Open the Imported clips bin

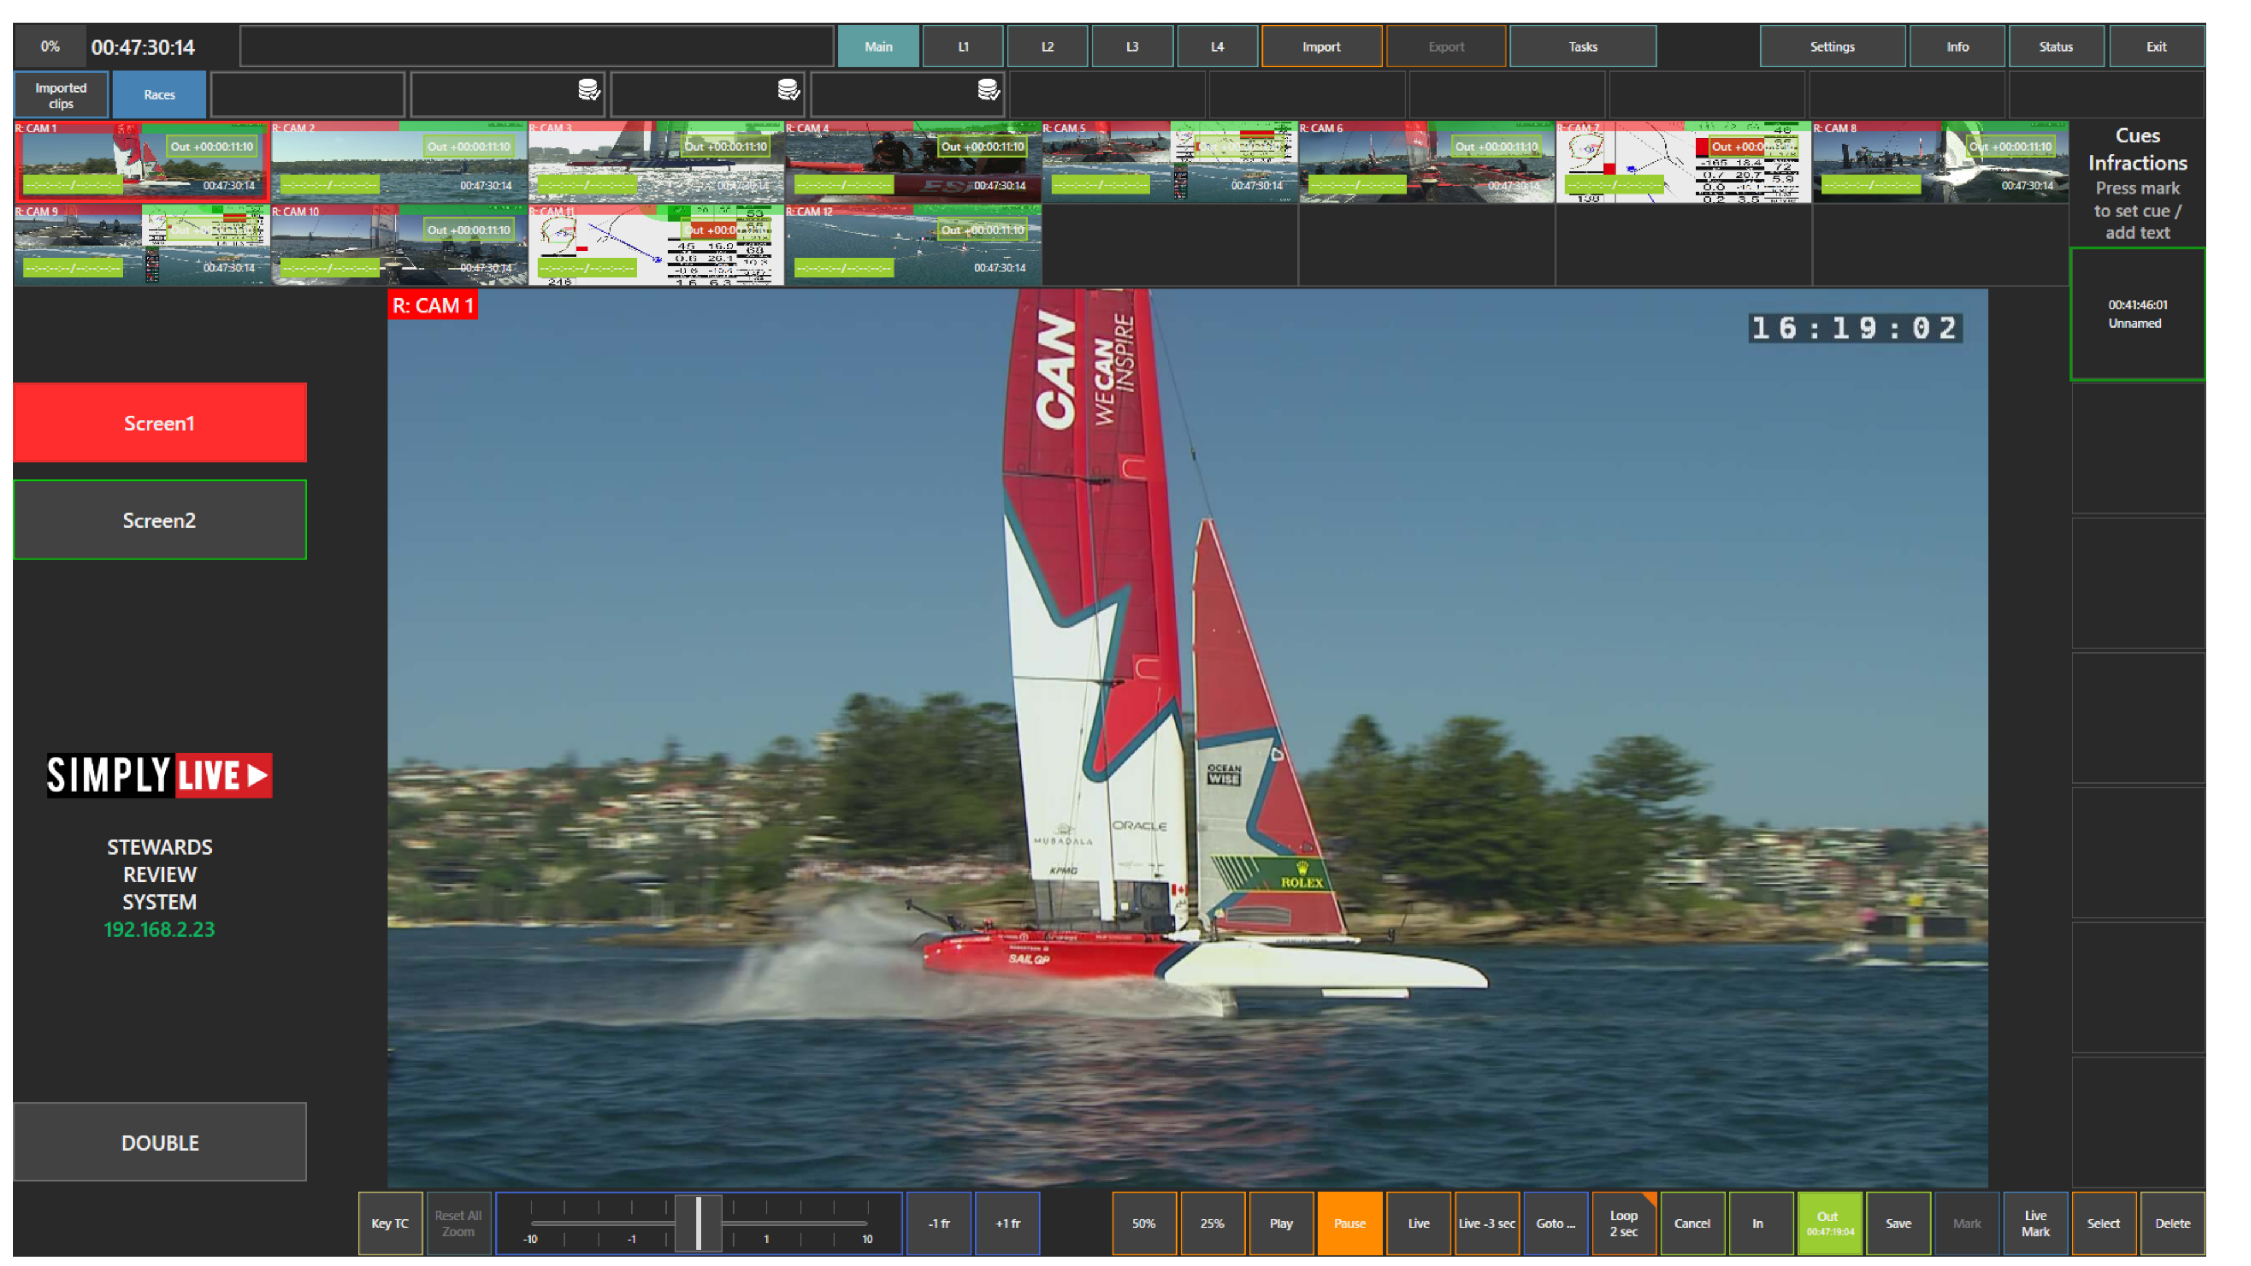click(x=61, y=94)
